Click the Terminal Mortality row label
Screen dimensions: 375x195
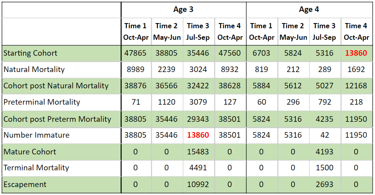pos(61,168)
